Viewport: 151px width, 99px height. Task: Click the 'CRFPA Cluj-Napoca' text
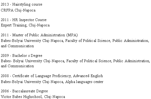click(x=18, y=10)
